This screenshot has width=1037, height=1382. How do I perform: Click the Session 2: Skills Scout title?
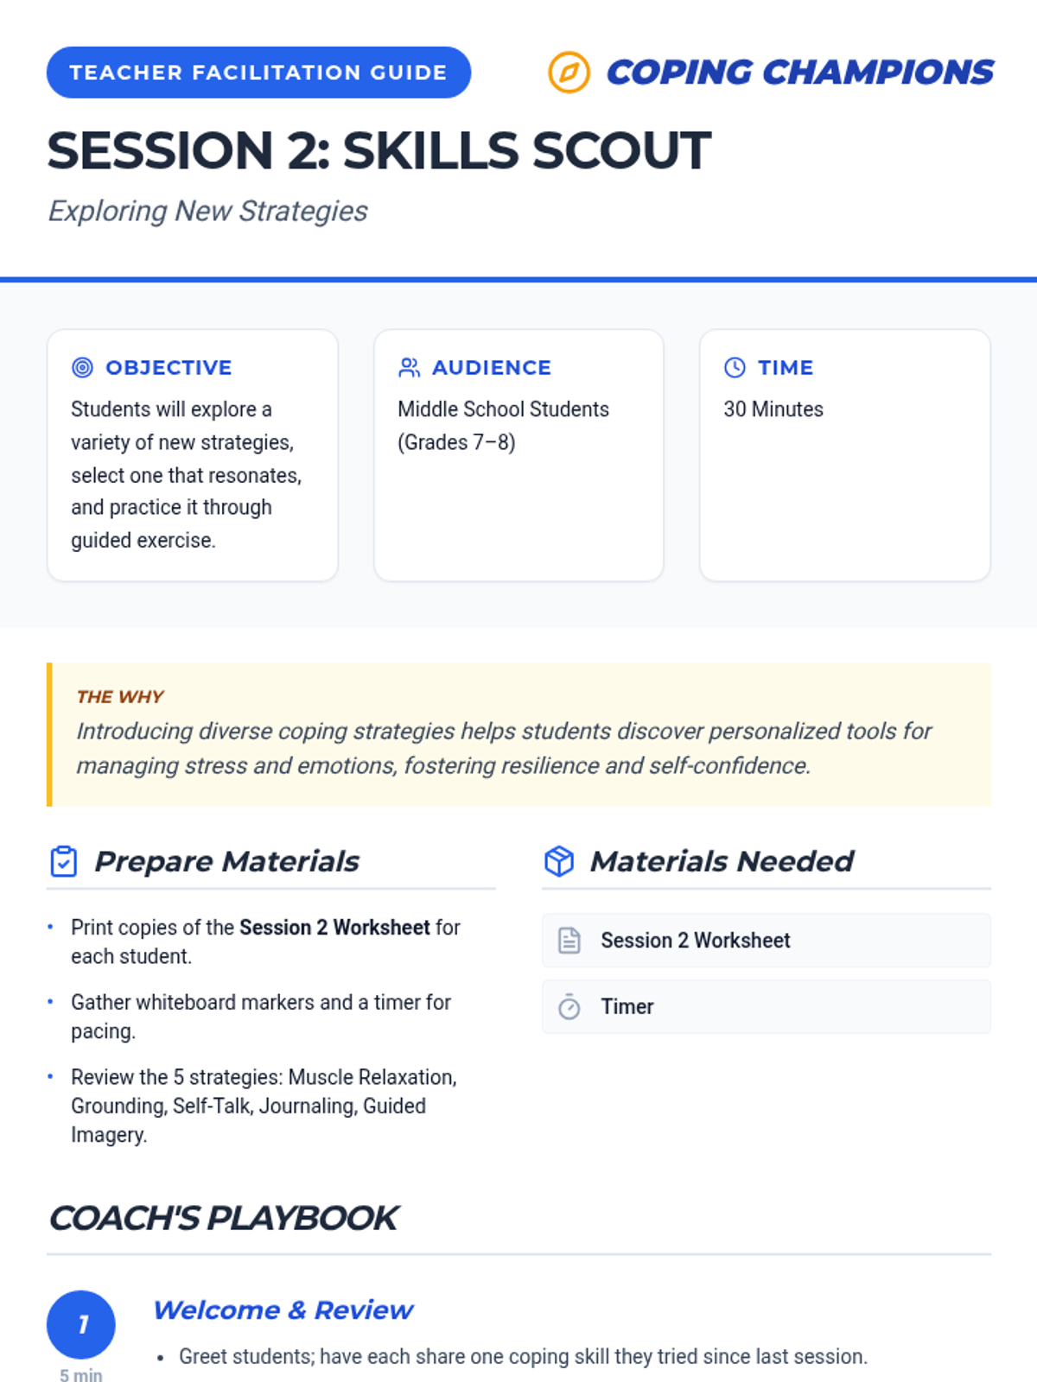coord(379,150)
